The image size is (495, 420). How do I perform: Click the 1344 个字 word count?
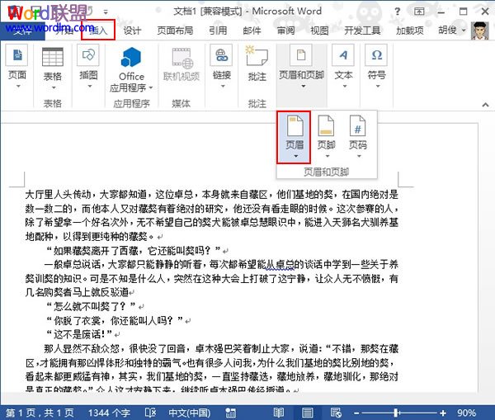(x=109, y=412)
